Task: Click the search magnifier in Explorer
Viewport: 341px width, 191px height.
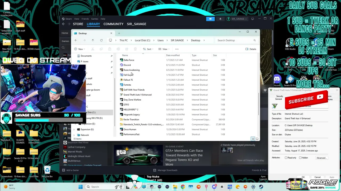Action: click(254, 40)
